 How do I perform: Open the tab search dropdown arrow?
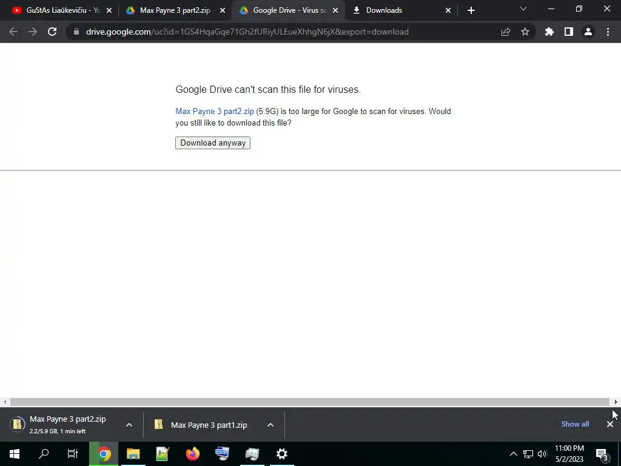523,8
